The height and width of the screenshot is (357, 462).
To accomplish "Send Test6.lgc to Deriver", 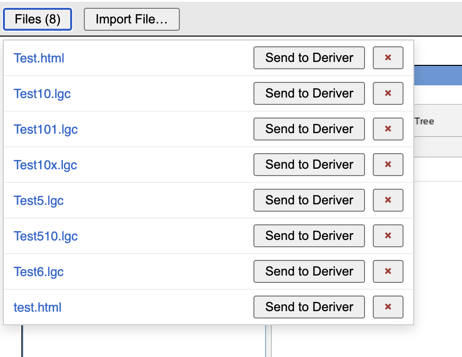I will [x=309, y=272].
